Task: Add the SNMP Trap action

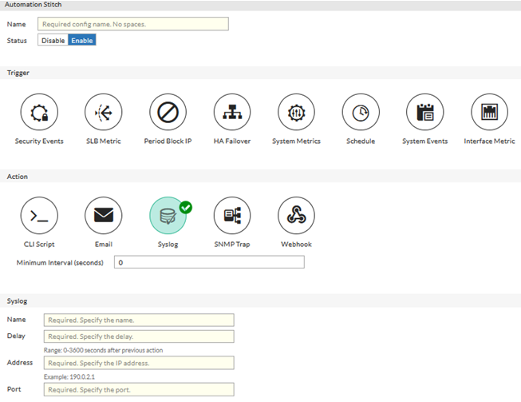Action: pos(232,215)
